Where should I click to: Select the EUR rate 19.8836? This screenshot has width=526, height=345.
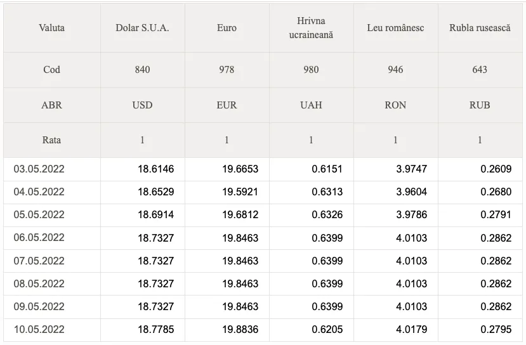240,330
